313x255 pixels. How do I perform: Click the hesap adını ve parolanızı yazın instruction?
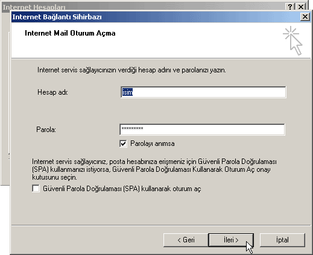pyautogui.click(x=131, y=70)
